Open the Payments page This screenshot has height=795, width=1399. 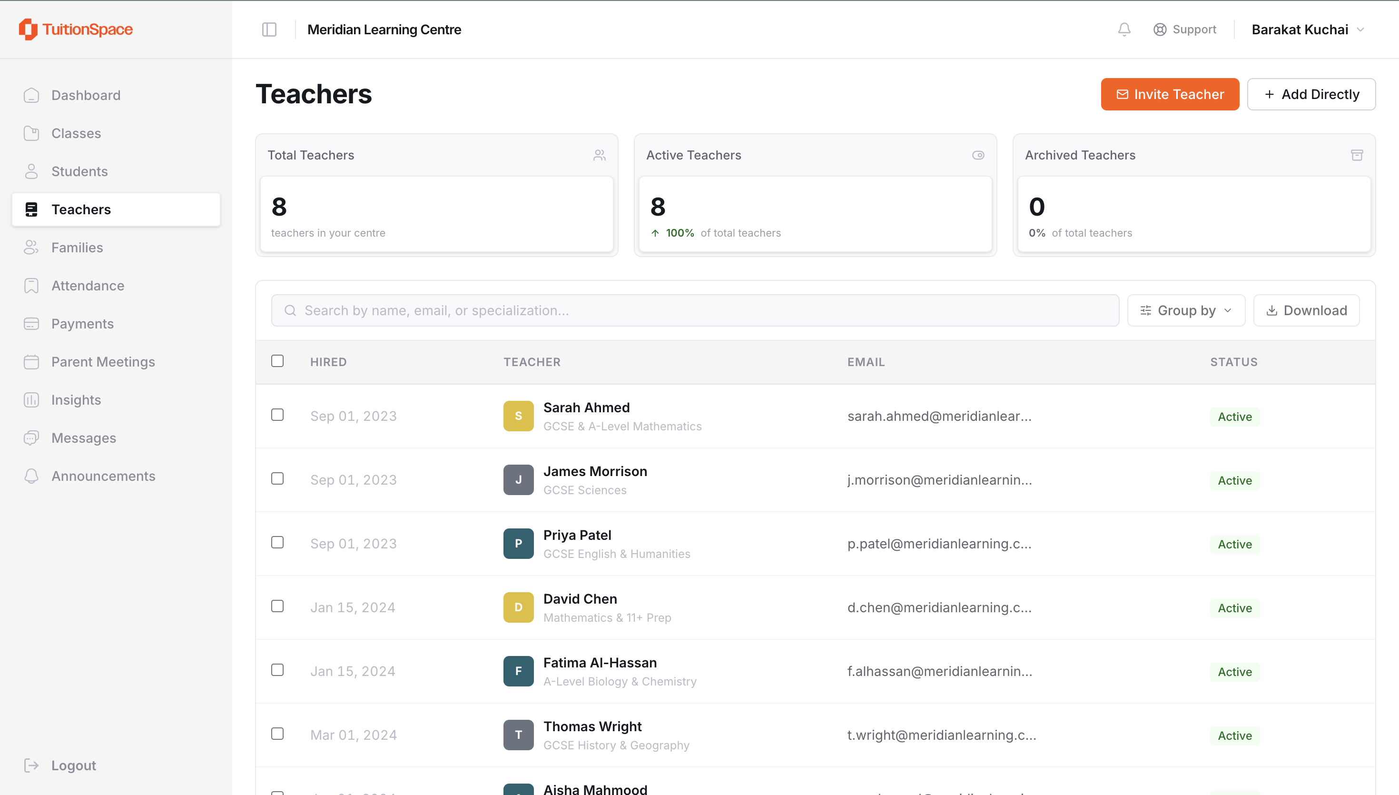(x=116, y=324)
